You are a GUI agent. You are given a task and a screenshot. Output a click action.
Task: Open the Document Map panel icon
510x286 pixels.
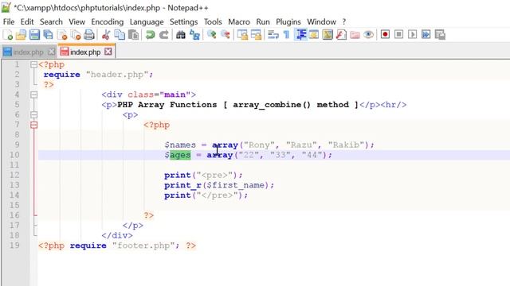tap(328, 35)
